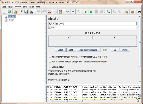
Task: Click the Shutdown test icon
Action: pos(102,12)
